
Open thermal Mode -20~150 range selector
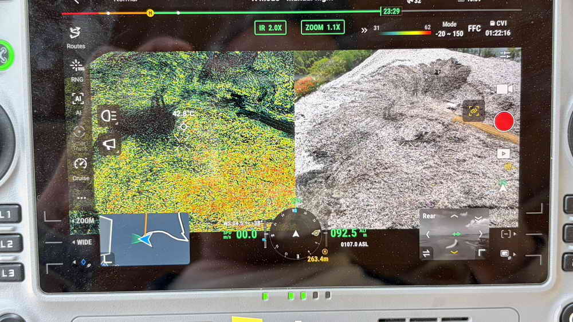click(449, 29)
